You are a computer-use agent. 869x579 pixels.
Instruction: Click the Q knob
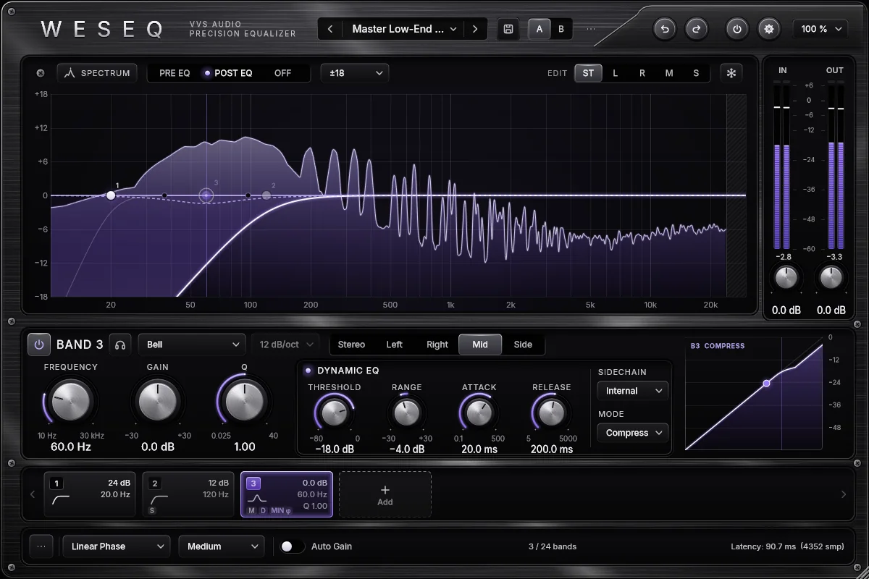click(x=244, y=402)
